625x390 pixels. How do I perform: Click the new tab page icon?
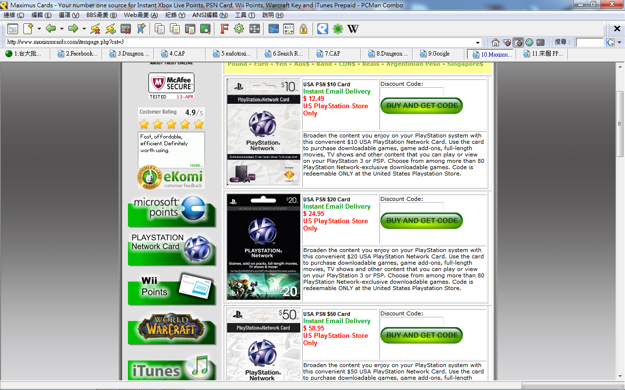click(28, 29)
